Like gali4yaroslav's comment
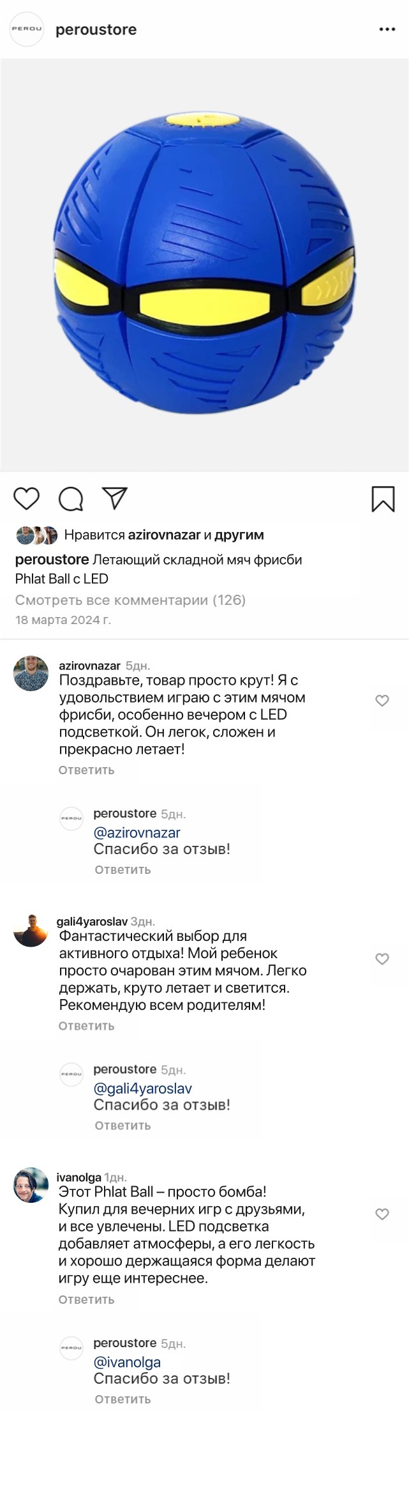The width and height of the screenshot is (409, 1489). pyautogui.click(x=382, y=959)
